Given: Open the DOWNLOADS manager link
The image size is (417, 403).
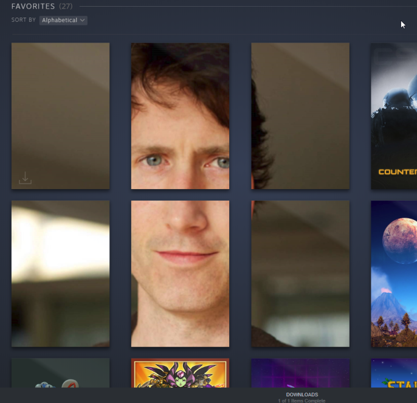Looking at the screenshot, I should click(302, 394).
